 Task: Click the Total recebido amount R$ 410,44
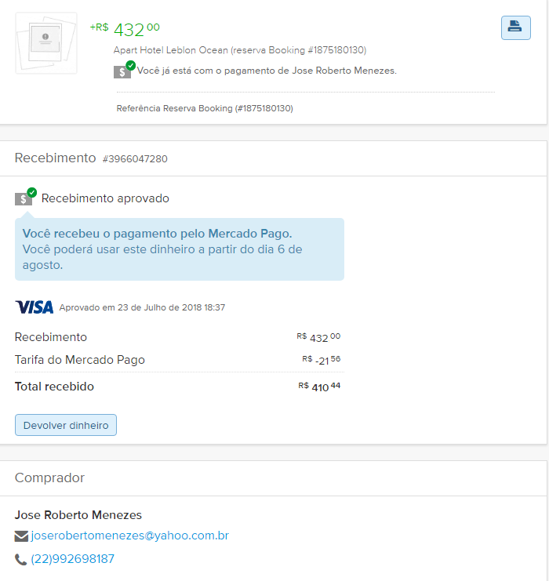[x=319, y=387]
